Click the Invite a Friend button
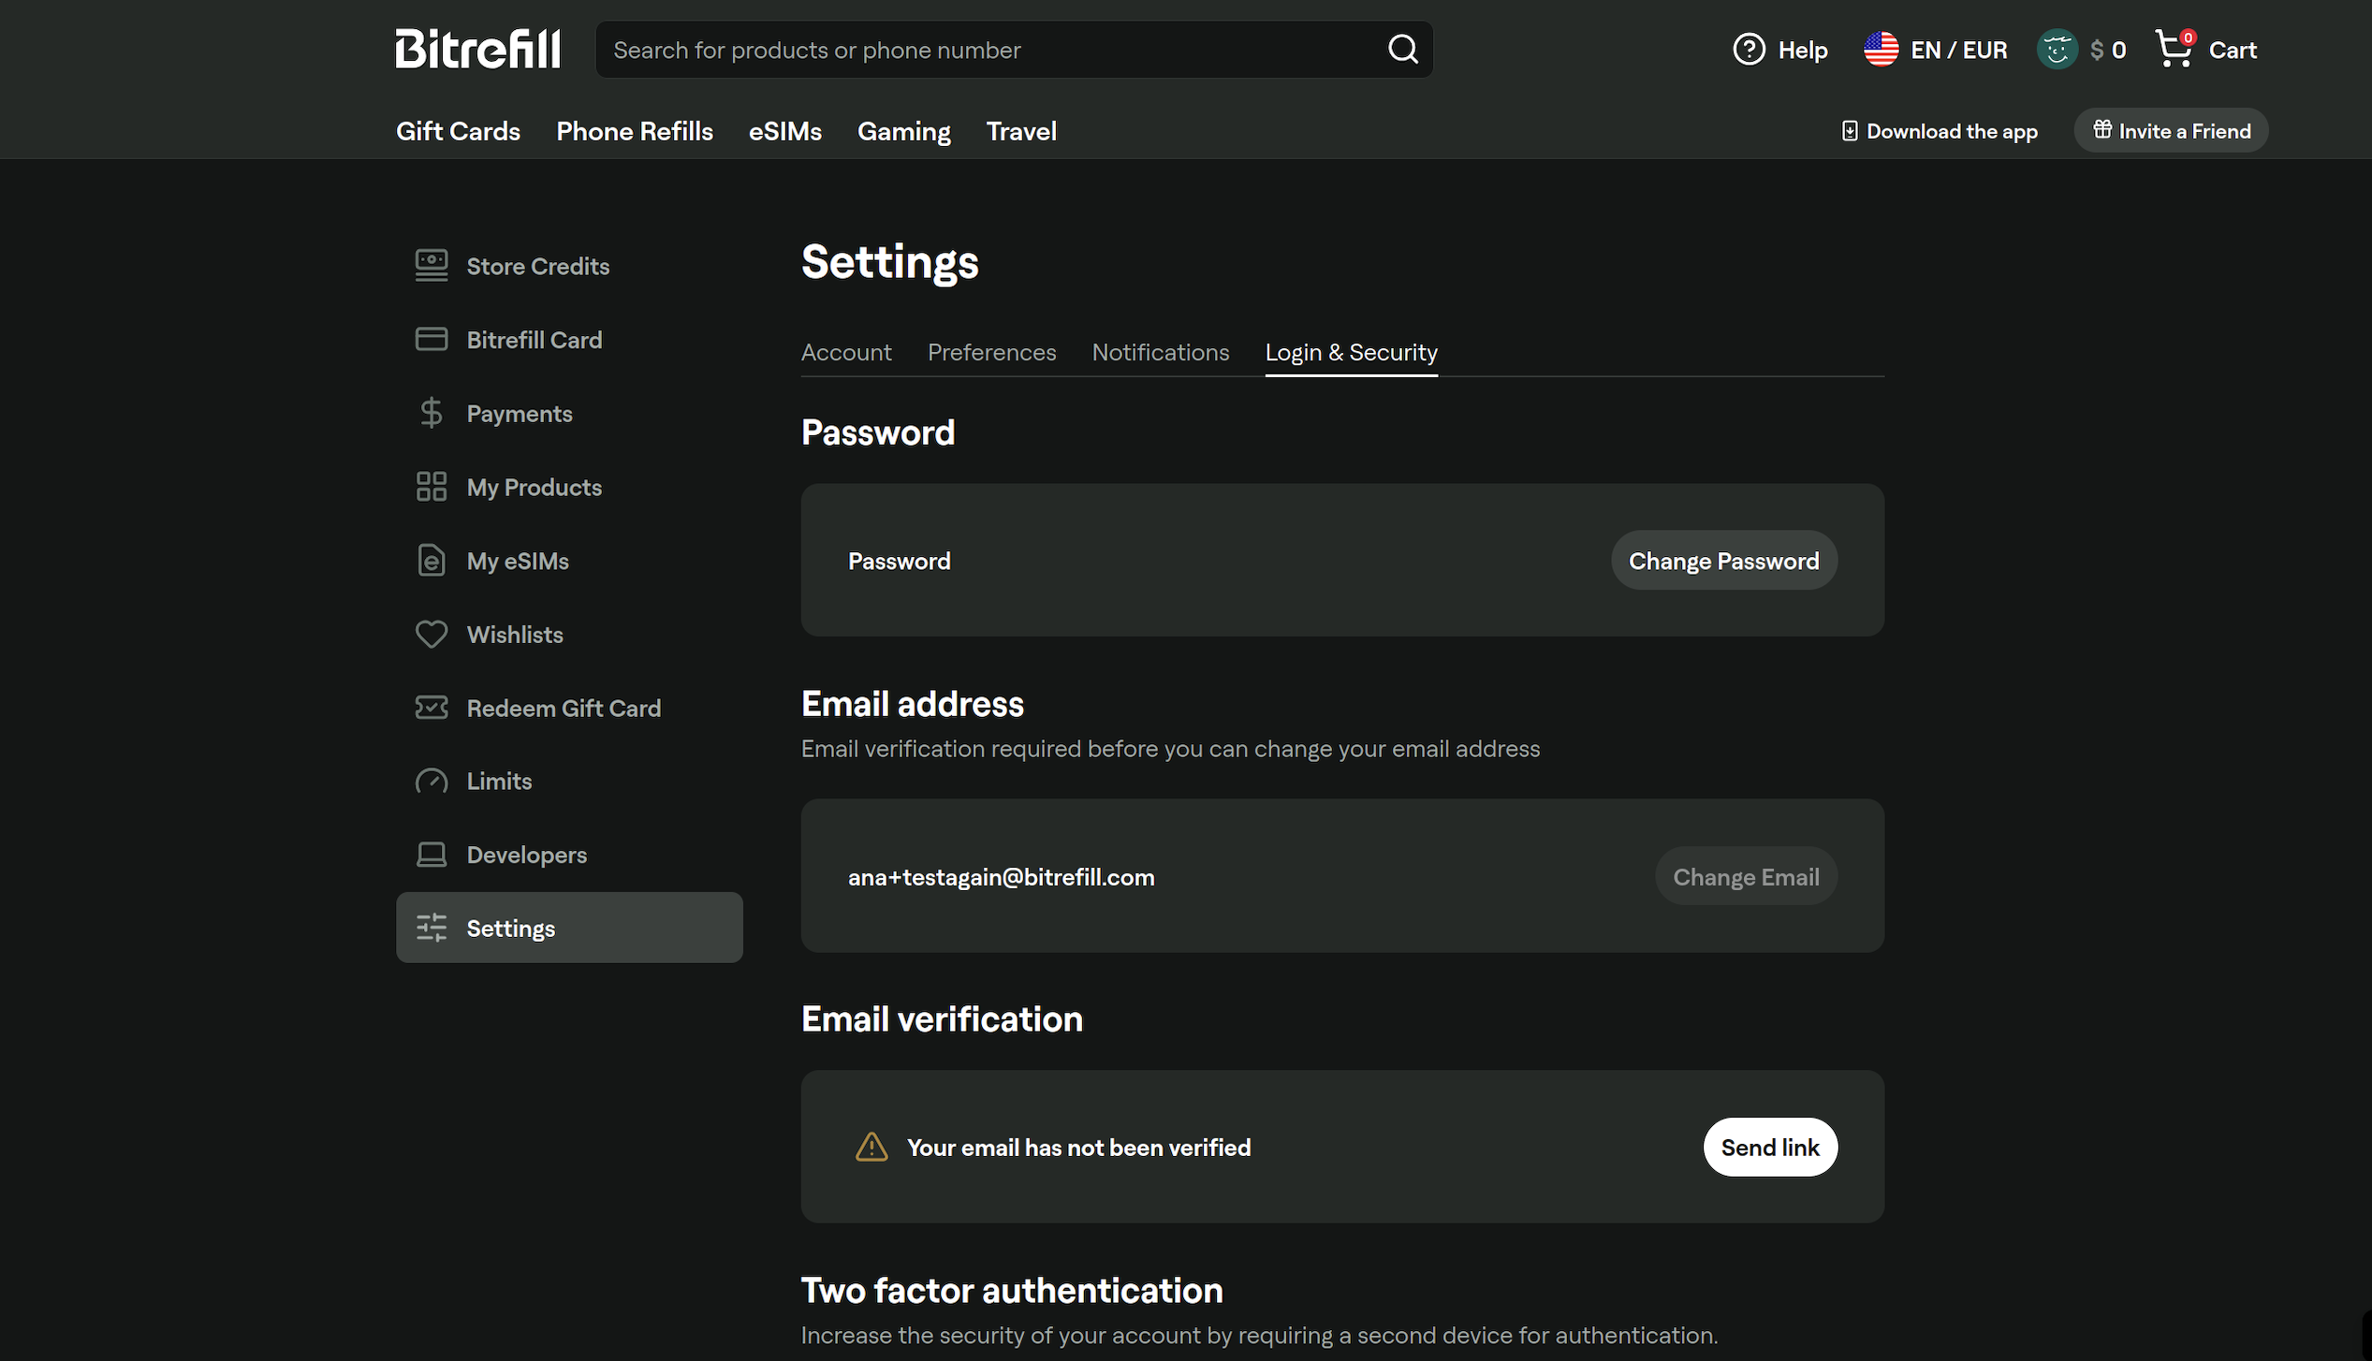The height and width of the screenshot is (1361, 2372). click(2171, 131)
